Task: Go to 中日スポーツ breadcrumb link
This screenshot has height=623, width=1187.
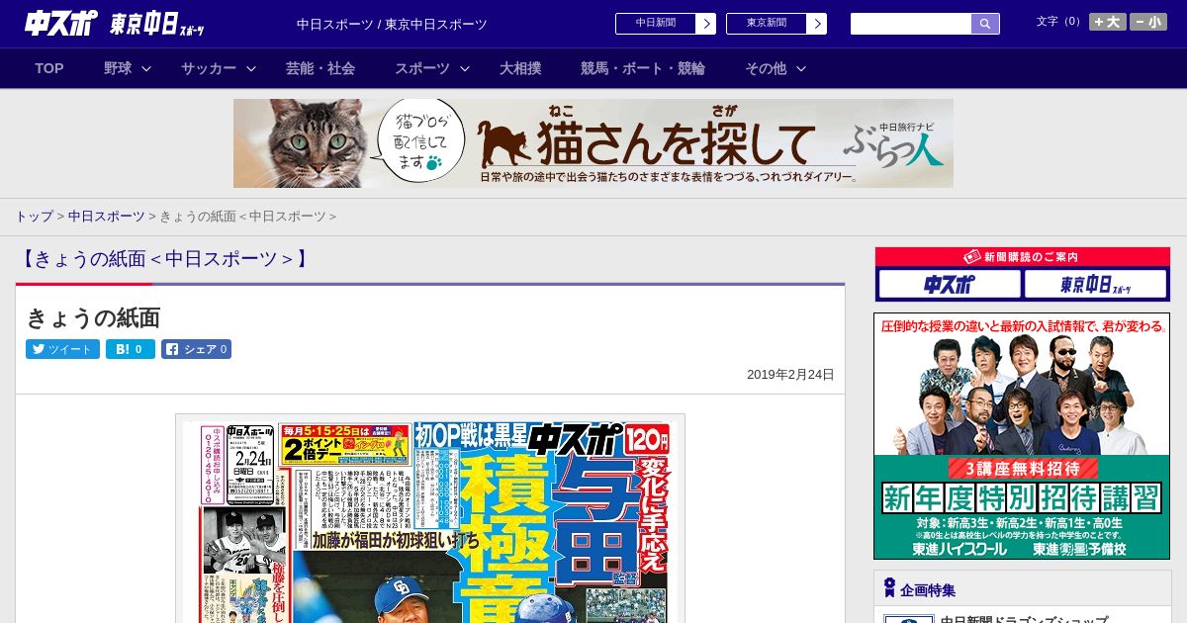Action: 106,217
